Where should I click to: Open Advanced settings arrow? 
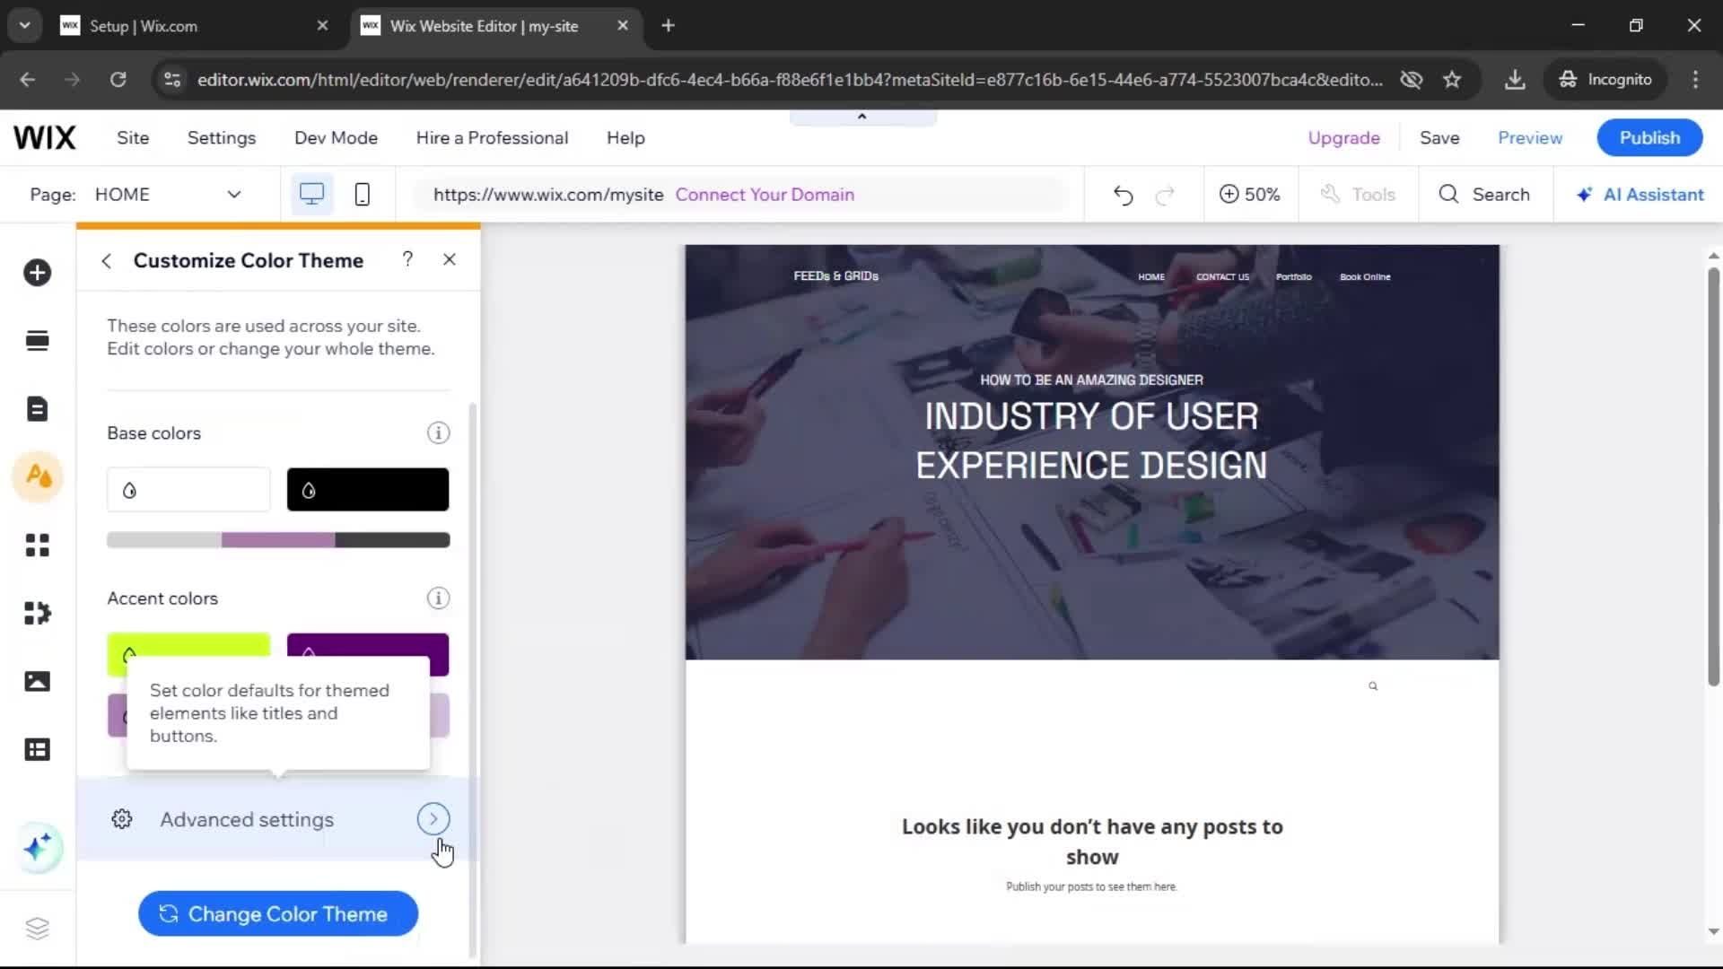pos(433,819)
